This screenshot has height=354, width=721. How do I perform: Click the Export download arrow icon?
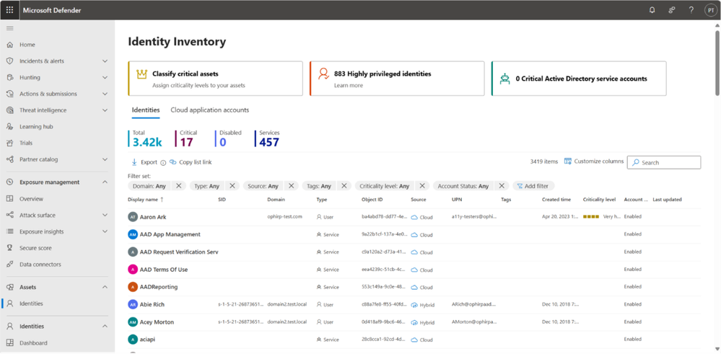134,162
